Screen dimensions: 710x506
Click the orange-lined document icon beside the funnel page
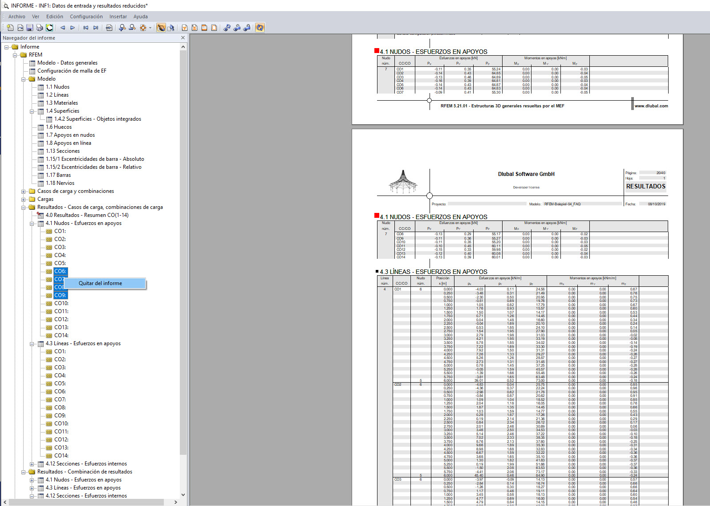pos(195,28)
